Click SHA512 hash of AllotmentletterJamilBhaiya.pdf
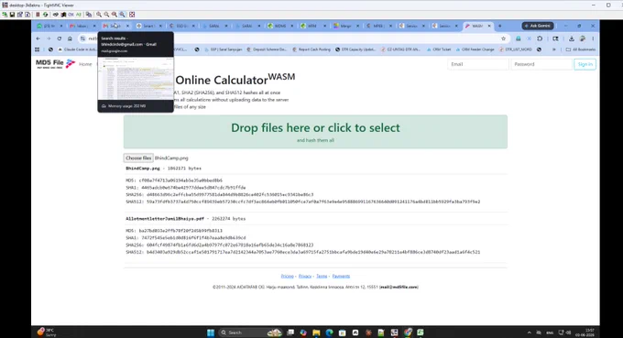The height and width of the screenshot is (338, 623). tap(313, 252)
